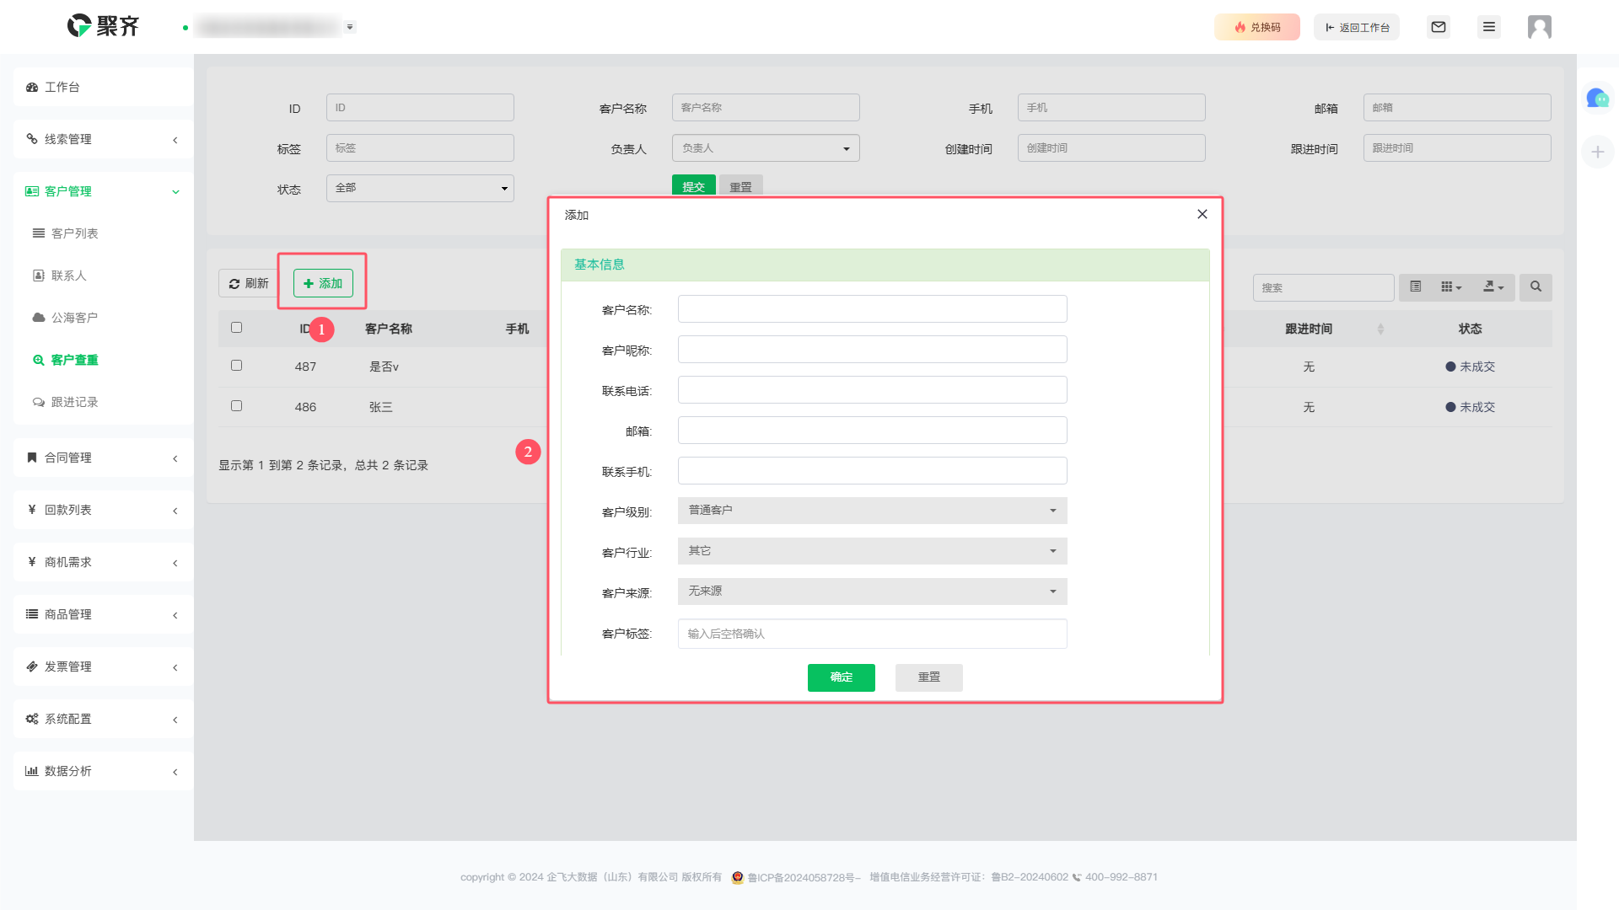
Task: Check the row checkbox for ID 487
Action: (236, 365)
